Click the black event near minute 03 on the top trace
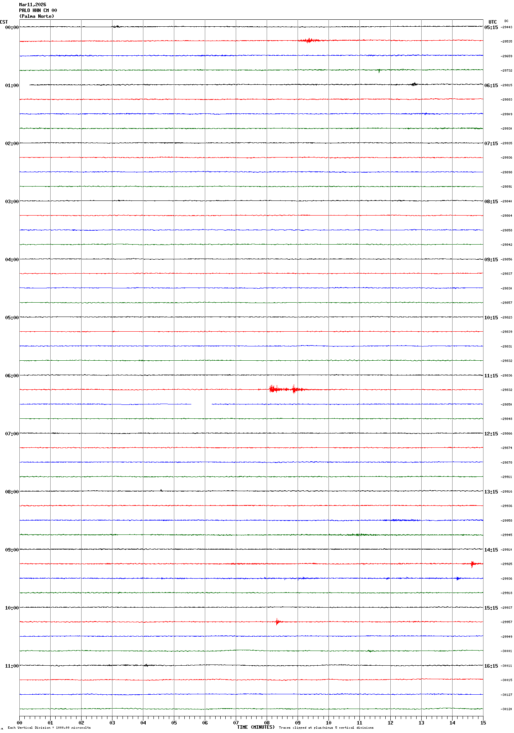 click(x=116, y=27)
